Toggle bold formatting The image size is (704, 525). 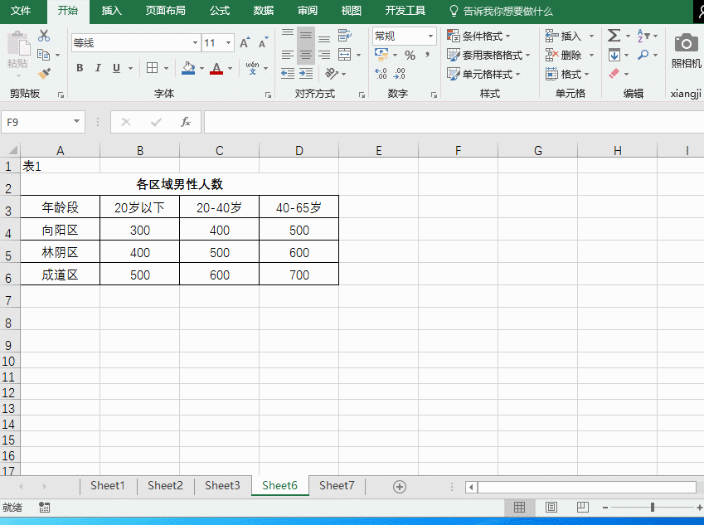coord(80,68)
